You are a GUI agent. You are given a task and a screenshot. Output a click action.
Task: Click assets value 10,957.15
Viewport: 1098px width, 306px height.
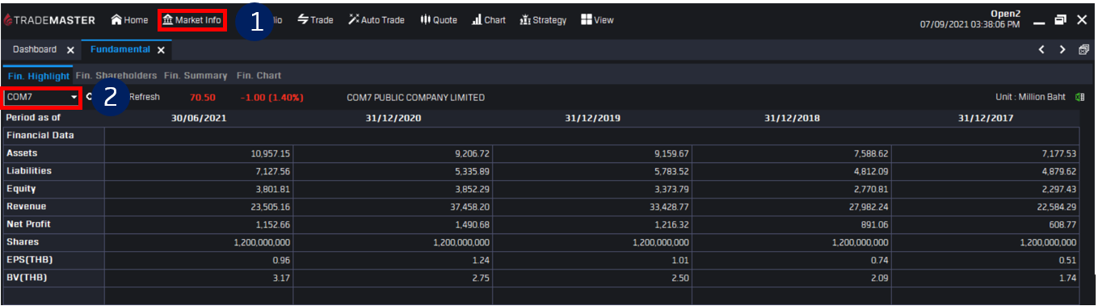click(x=271, y=153)
